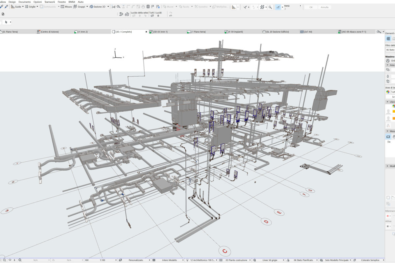Click grid marker C in 3D view
Screen dimensions: 395x263
tap(225, 251)
